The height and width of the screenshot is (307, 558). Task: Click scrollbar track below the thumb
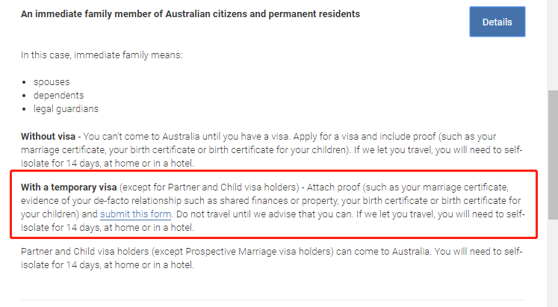[553, 263]
